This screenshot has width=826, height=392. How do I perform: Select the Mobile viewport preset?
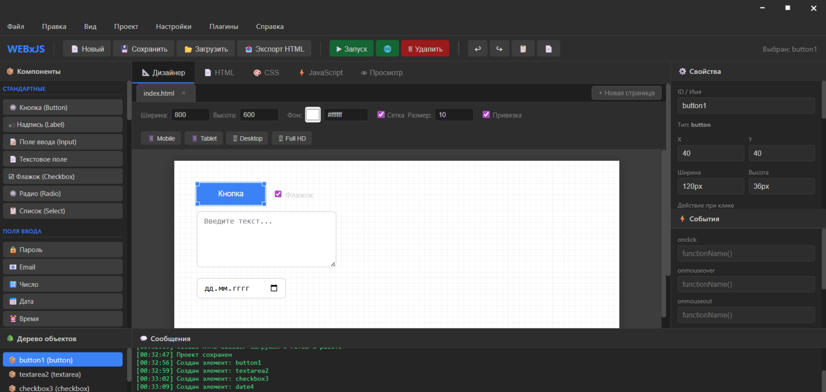tap(161, 139)
